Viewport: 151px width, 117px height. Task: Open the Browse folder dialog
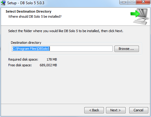tap(127, 49)
